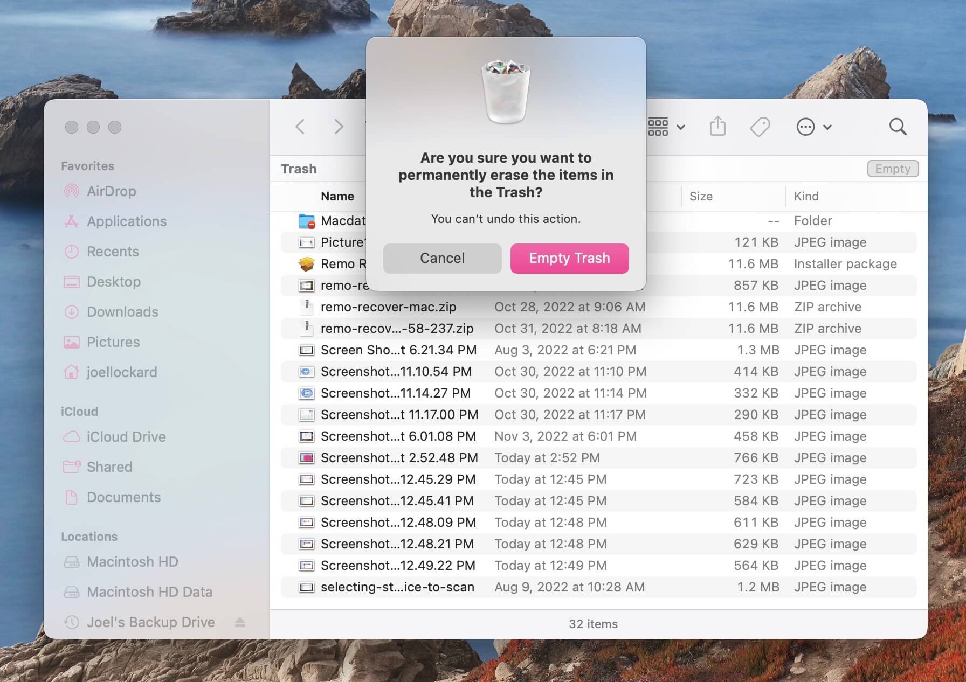Click the Locations section header
Viewport: 966px width, 682px height.
(x=89, y=537)
